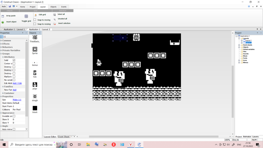The width and height of the screenshot is (263, 148).
Task: Select the TiledBackground object icon
Action: [35, 37]
